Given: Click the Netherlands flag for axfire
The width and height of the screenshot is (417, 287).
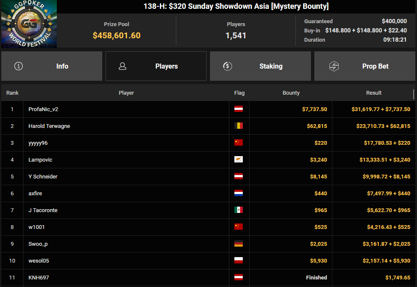Looking at the screenshot, I should (x=239, y=193).
